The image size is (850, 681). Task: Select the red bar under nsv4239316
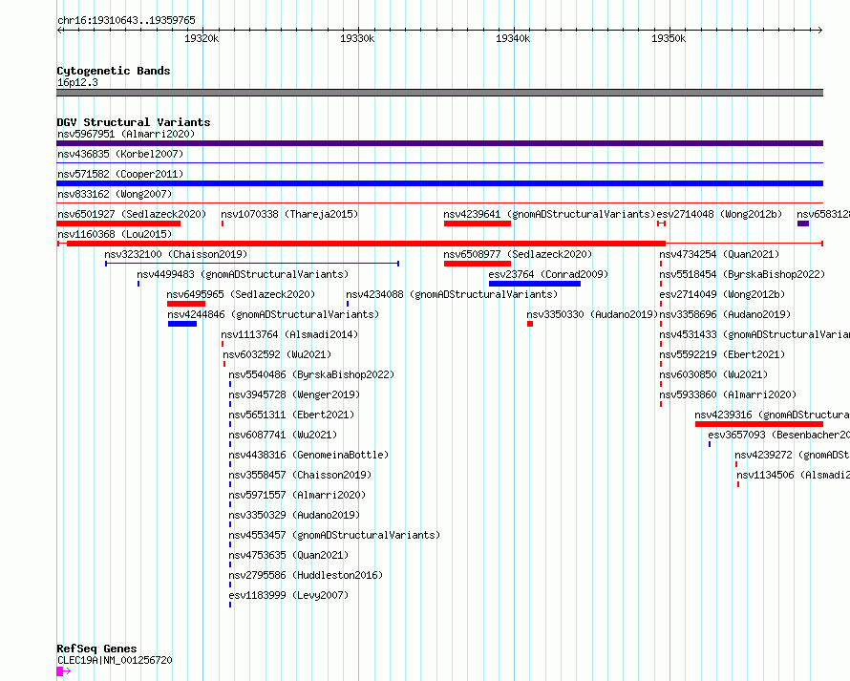[x=759, y=424]
